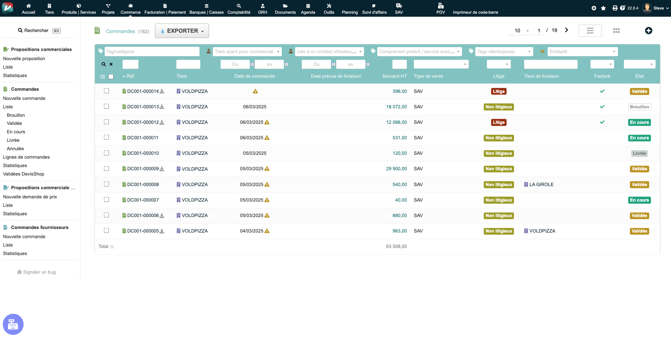Image resolution: width=671 pixels, height=337 pixels.
Task: Tick the checkbox for order DC001-000010
Action: coord(106,153)
